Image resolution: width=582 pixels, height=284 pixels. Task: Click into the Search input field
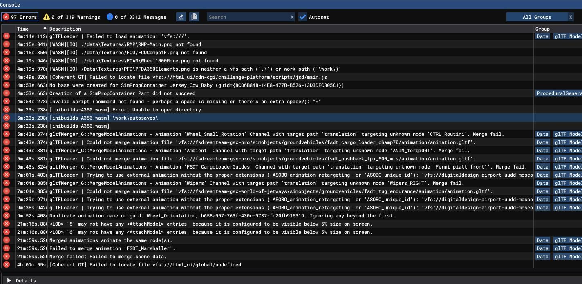point(248,17)
